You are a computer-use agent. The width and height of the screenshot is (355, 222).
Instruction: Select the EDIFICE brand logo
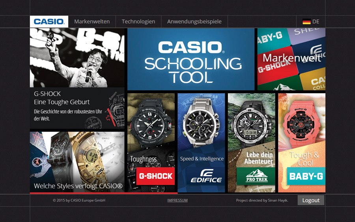(x=206, y=176)
